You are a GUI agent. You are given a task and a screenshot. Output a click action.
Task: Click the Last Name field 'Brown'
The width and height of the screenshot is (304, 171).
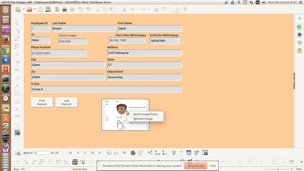click(x=84, y=28)
